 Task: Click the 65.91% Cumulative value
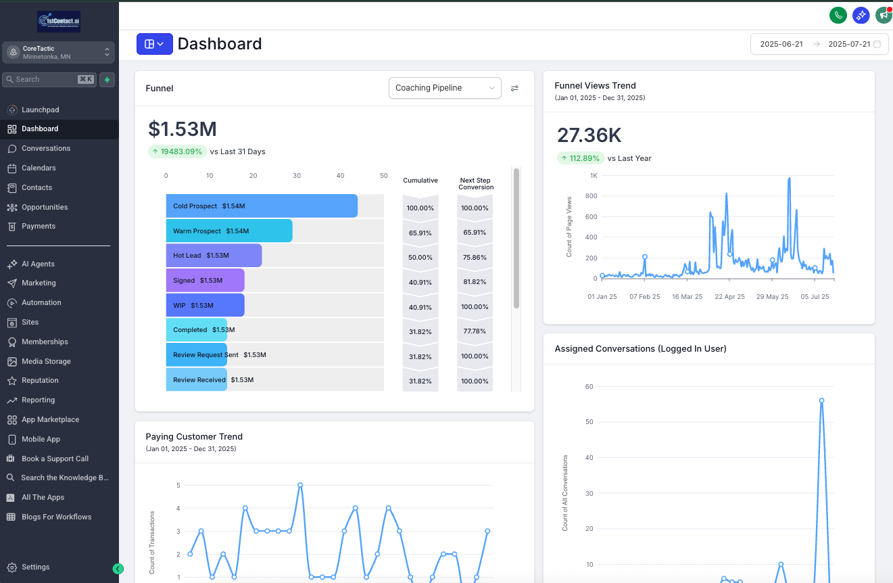pyautogui.click(x=420, y=233)
